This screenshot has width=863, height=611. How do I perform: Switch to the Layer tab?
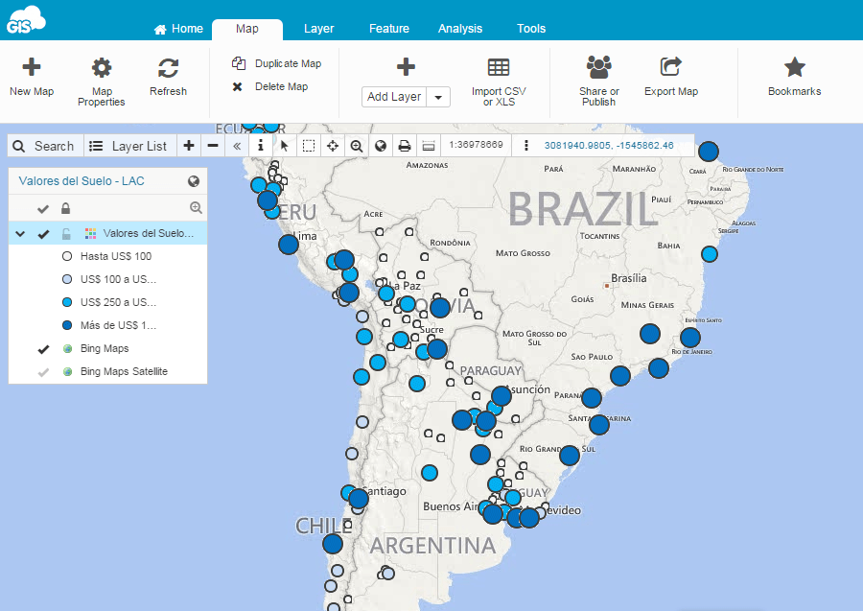(318, 29)
